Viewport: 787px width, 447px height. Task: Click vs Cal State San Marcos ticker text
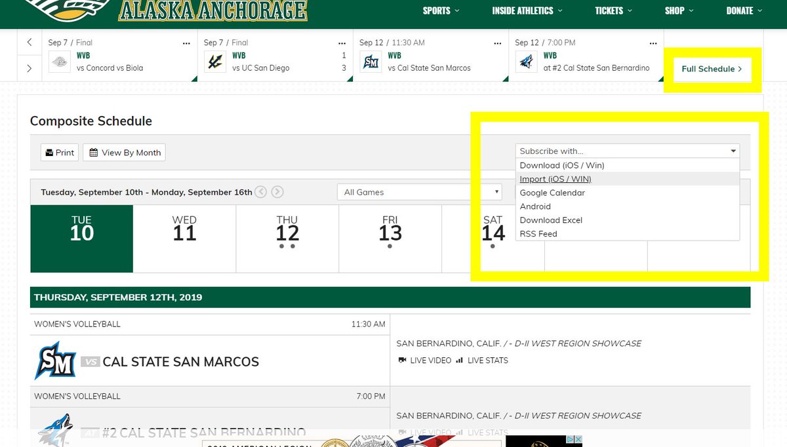(429, 68)
